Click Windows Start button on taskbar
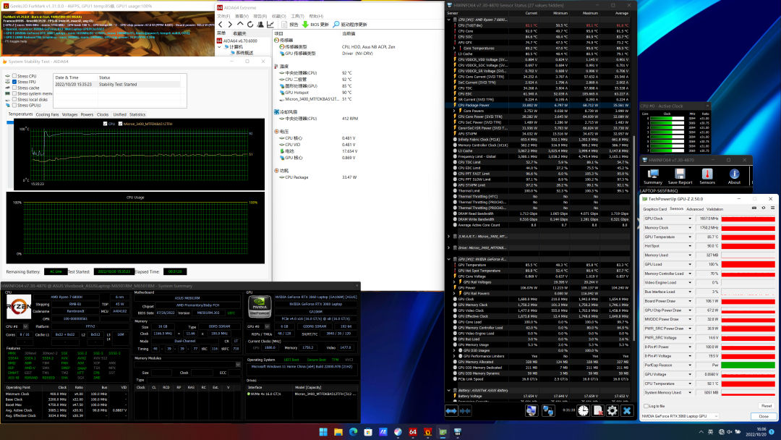 pos(323,432)
